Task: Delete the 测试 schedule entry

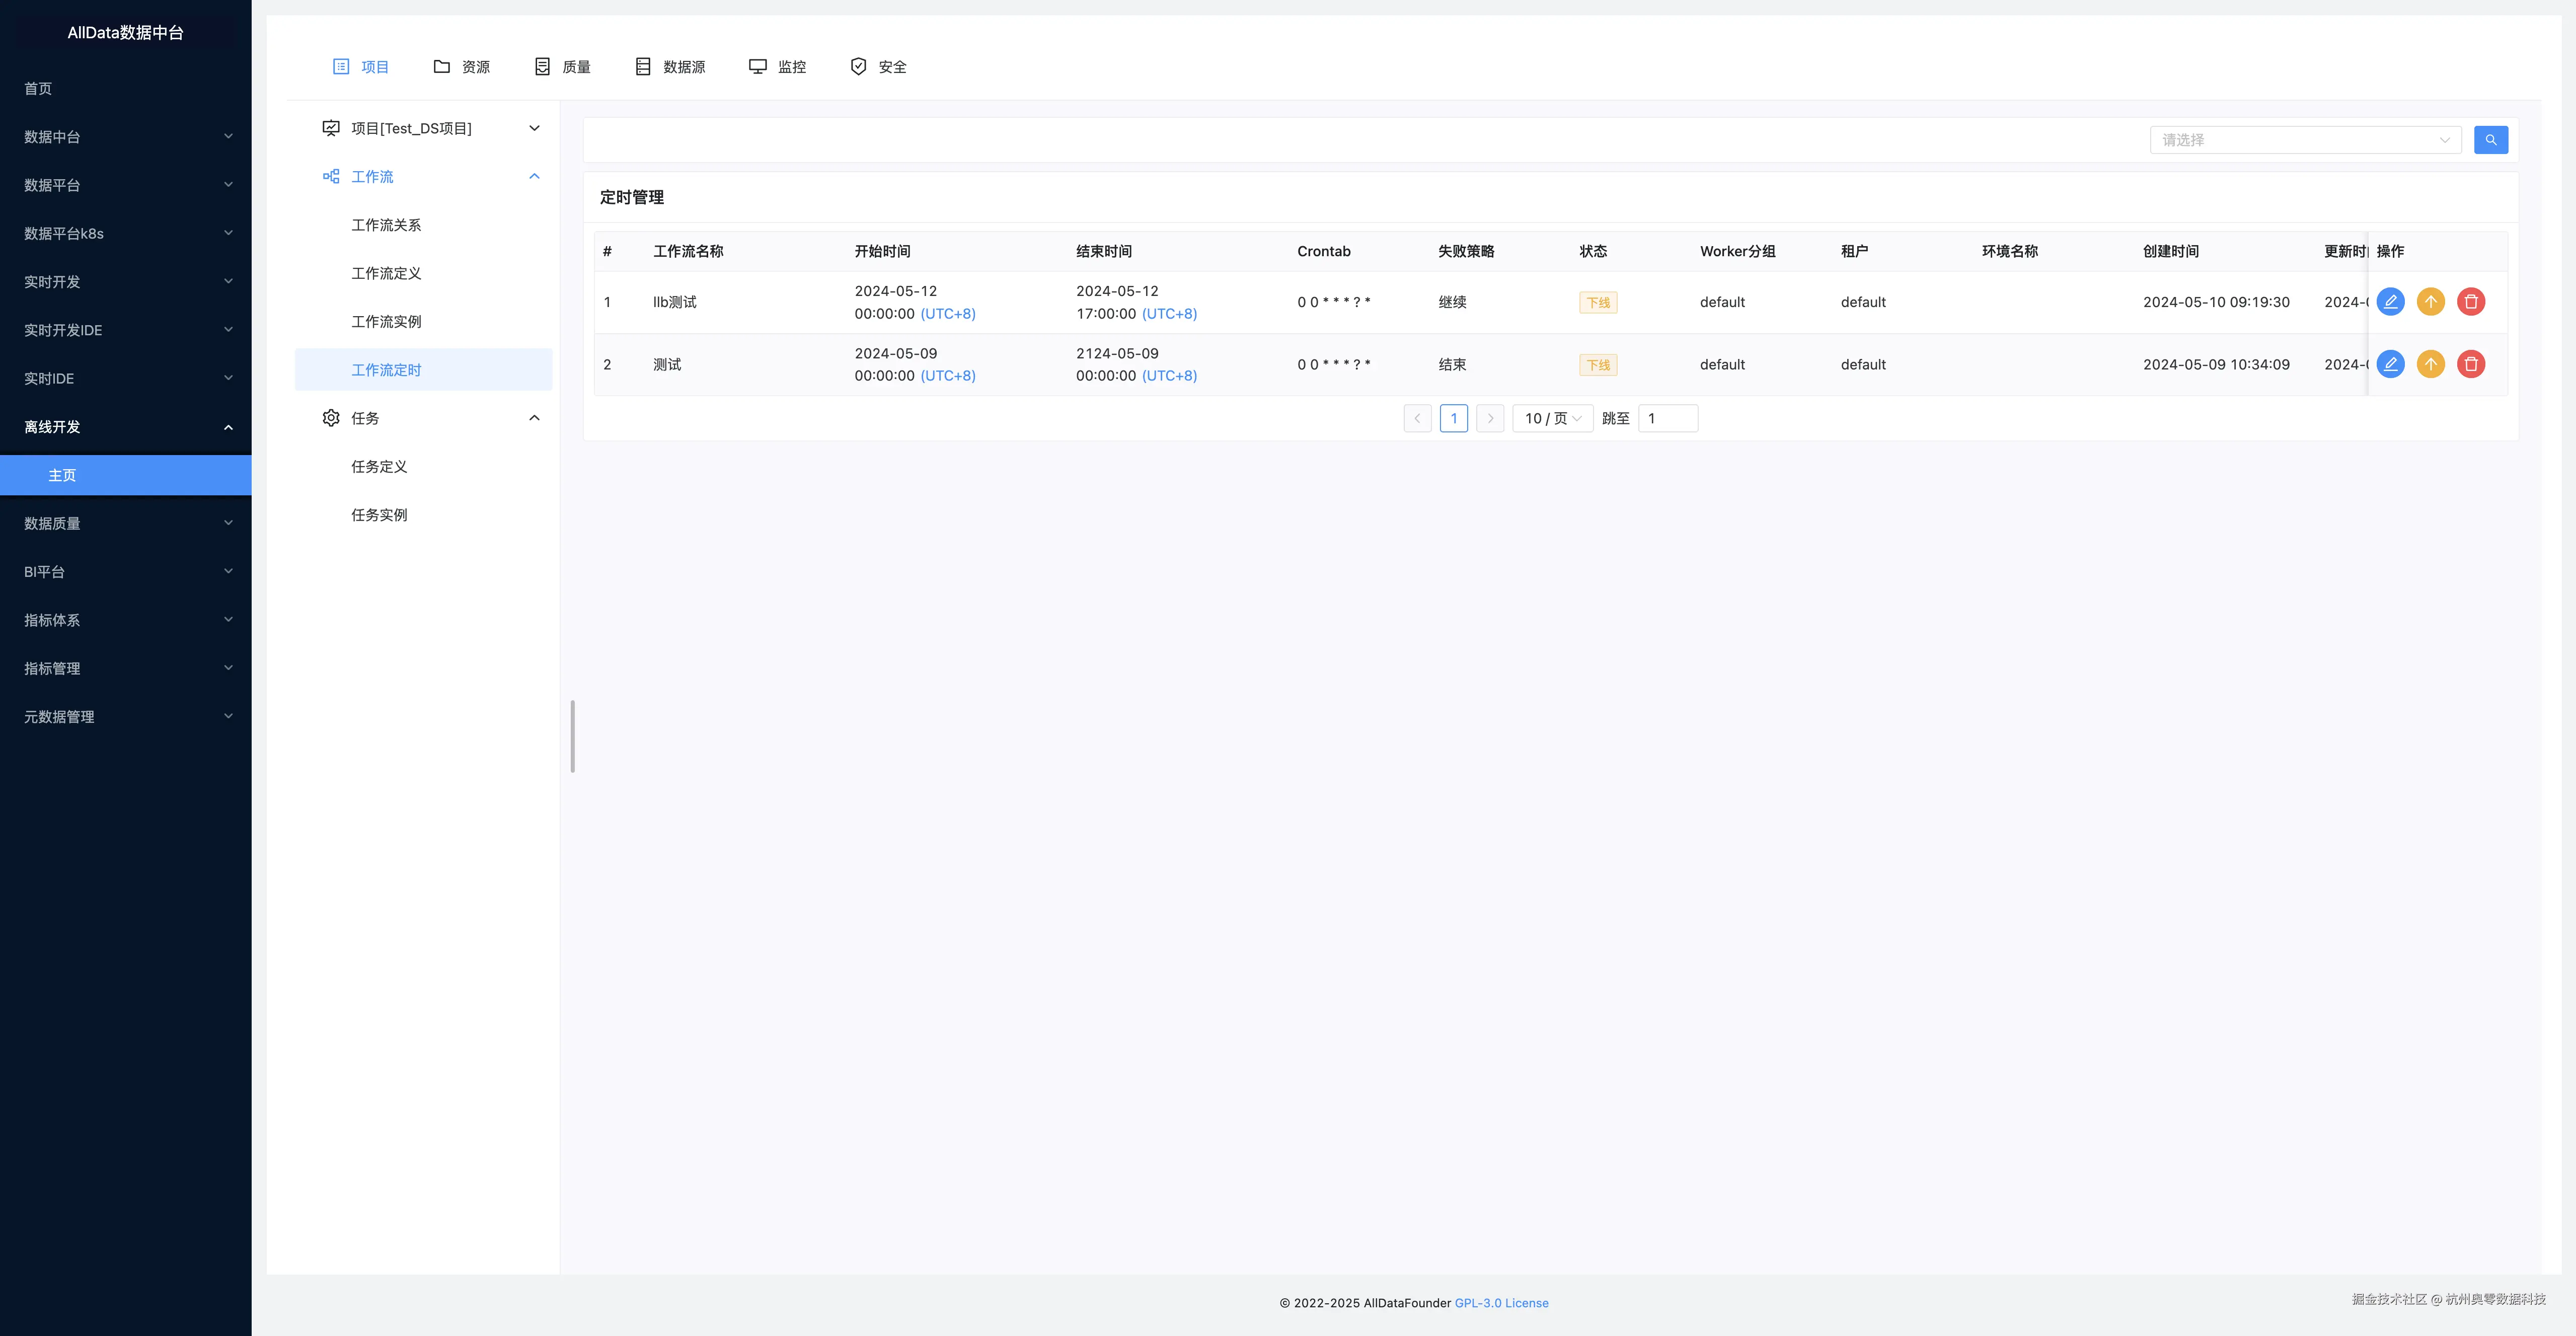Action: (2470, 364)
